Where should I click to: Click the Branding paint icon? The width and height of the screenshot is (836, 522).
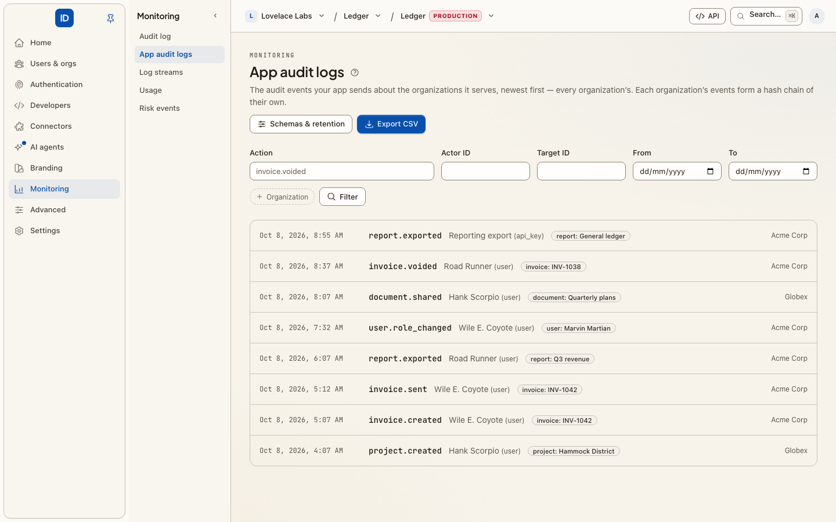pos(19,168)
